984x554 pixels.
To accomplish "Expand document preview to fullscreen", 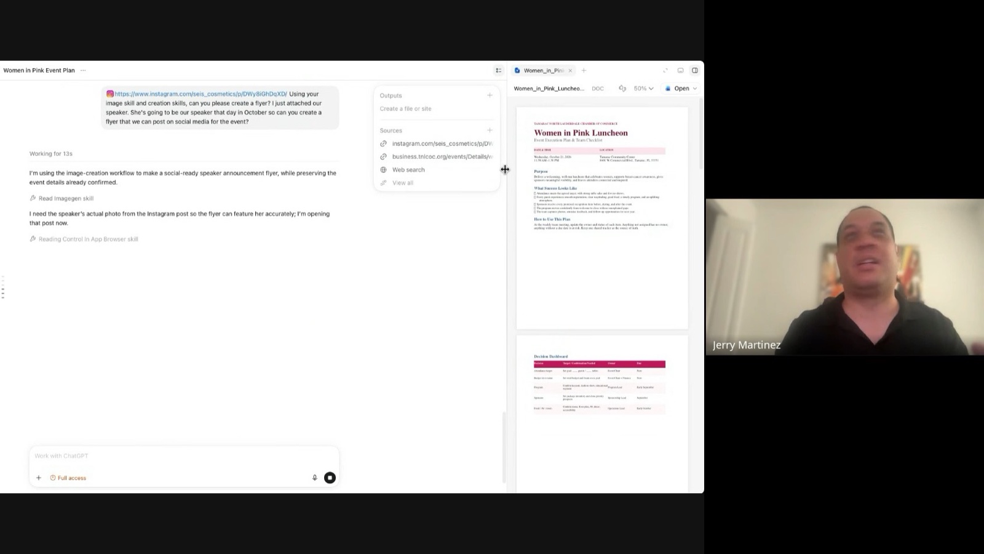I will tap(665, 70).
